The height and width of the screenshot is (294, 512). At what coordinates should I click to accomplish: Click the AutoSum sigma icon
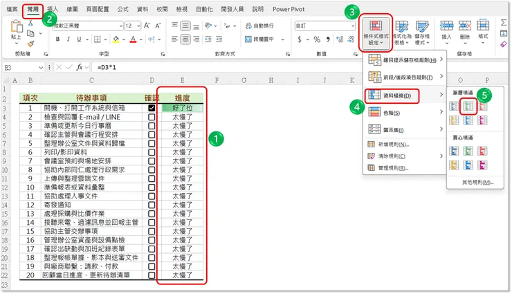pos(503,23)
